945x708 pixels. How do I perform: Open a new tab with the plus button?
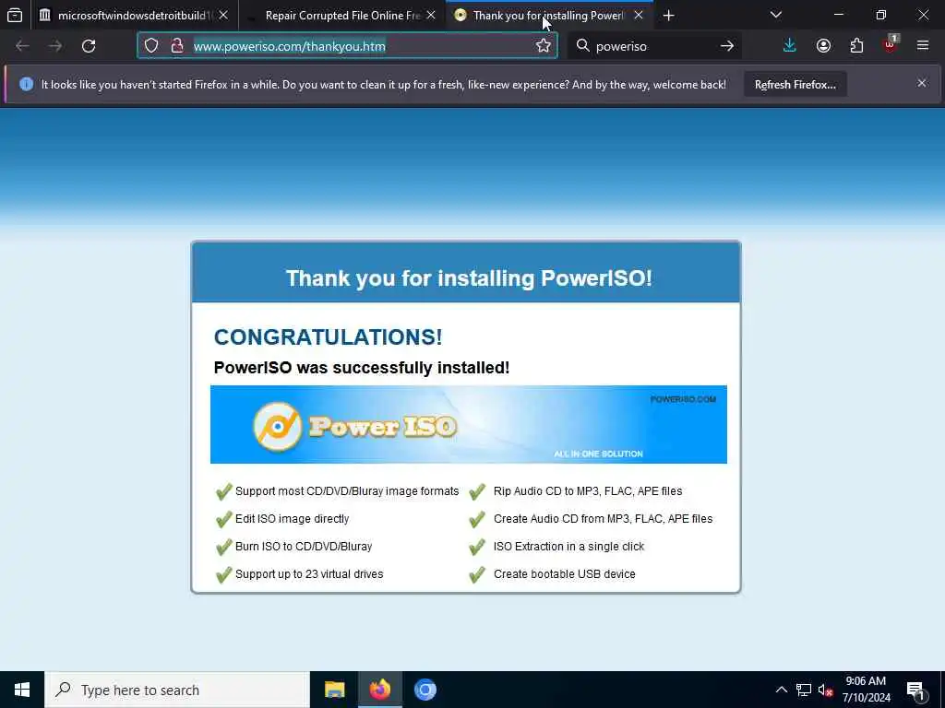coord(668,16)
